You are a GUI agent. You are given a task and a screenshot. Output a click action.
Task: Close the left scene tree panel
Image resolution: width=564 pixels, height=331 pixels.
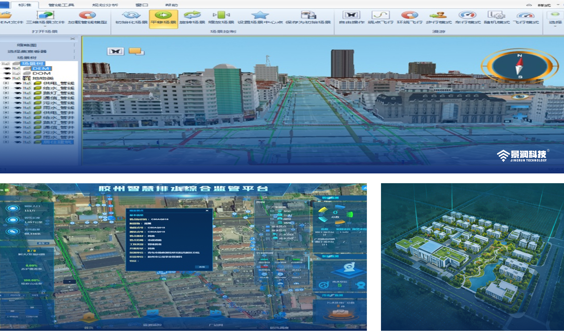point(73,39)
